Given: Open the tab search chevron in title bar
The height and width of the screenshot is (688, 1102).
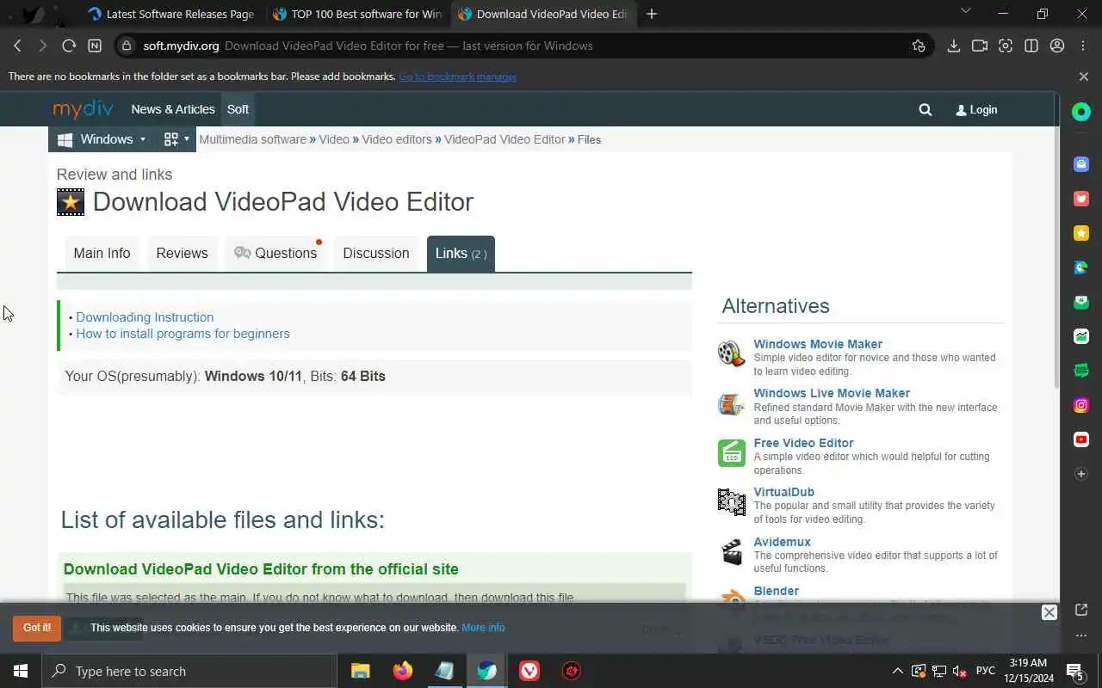Looking at the screenshot, I should coord(965,11).
